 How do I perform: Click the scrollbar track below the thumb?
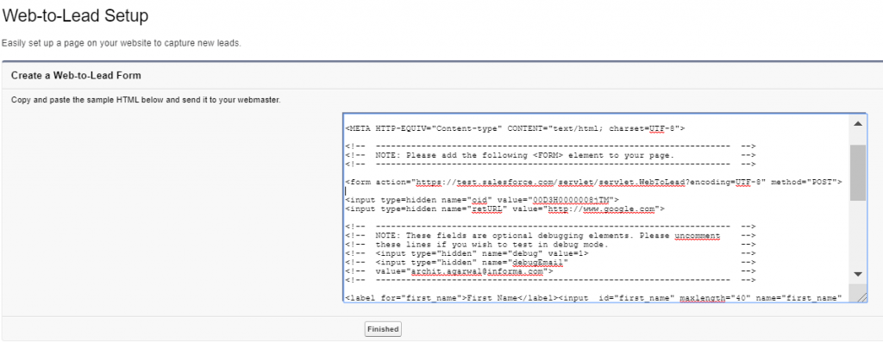coord(858,233)
